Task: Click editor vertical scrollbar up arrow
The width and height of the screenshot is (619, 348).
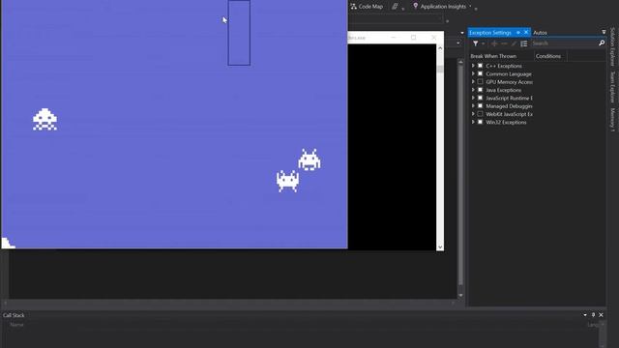Action: pos(460,62)
